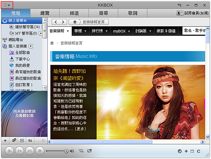The image size is (211, 159).
Task: Click the scroll down arrow of sidebar list
Action: pyautogui.click(x=45, y=88)
